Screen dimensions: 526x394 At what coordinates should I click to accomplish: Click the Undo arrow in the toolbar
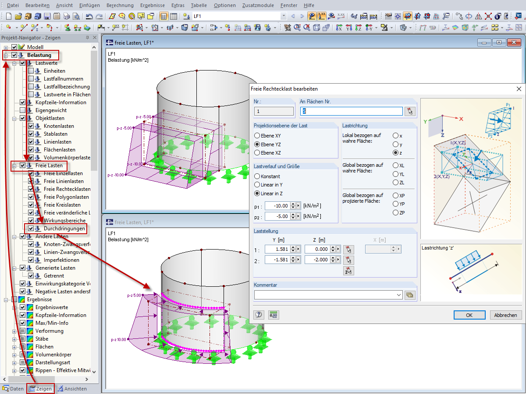89,16
